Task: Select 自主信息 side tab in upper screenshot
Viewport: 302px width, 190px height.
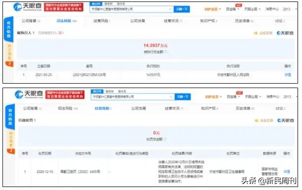Action: click(9, 52)
